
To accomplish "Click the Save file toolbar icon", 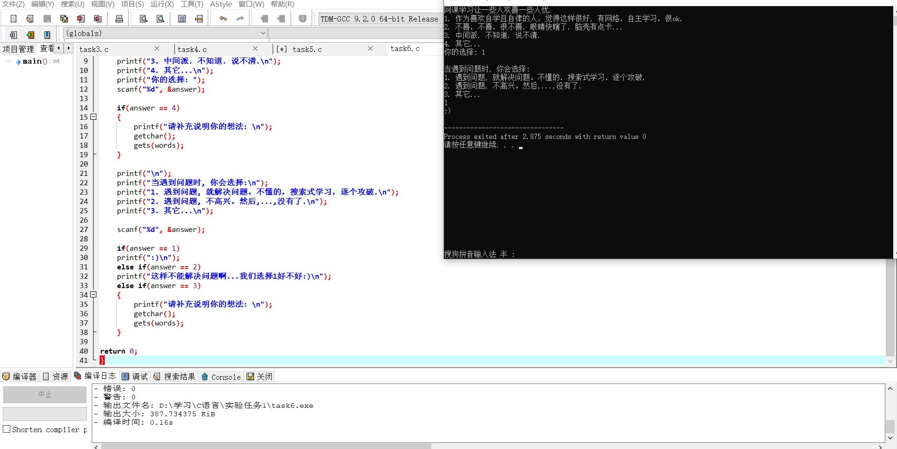I will 47,19.
